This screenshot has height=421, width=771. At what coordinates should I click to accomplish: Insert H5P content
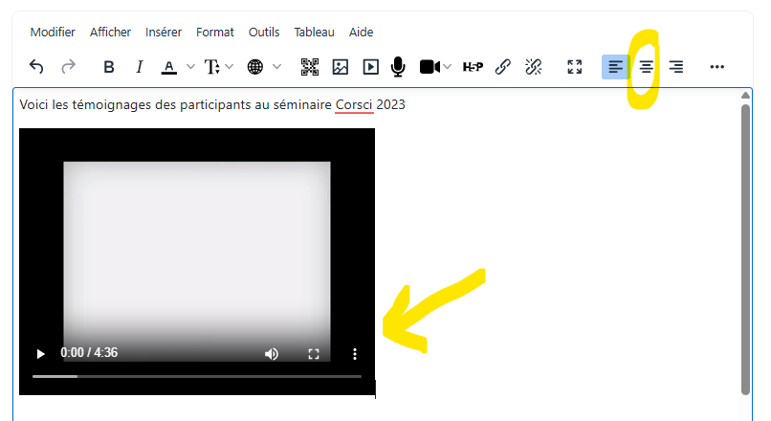tap(473, 66)
